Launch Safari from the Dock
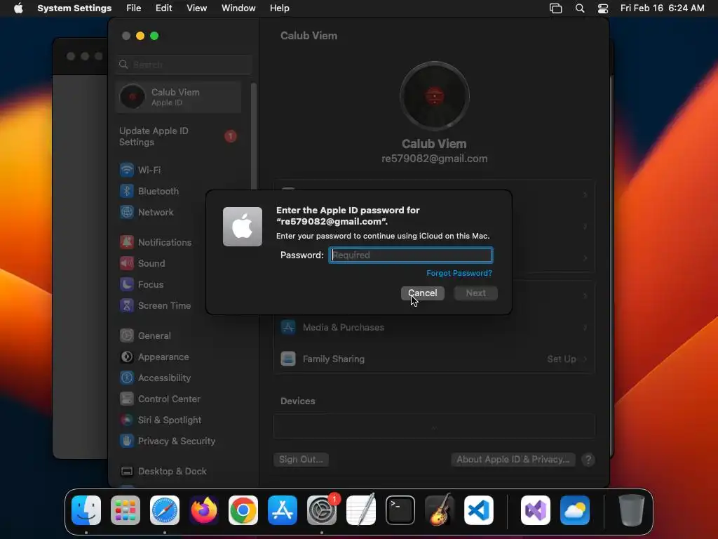 click(x=165, y=510)
